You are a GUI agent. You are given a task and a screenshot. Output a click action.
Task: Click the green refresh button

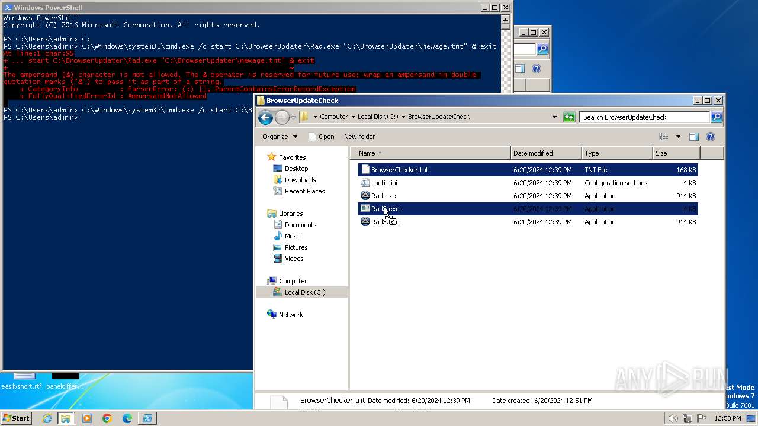click(569, 117)
